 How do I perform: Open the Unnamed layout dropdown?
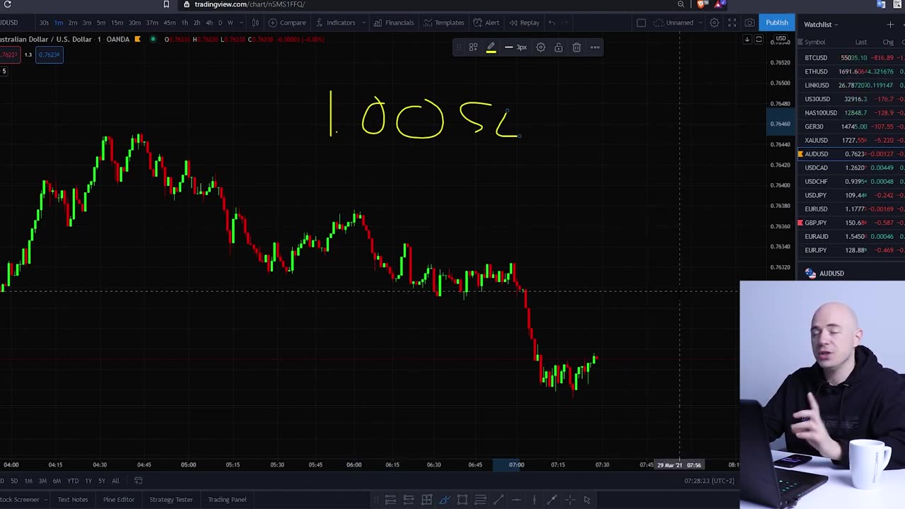pos(679,23)
